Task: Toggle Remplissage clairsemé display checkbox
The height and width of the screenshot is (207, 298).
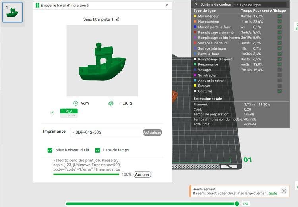Action: click(279, 32)
